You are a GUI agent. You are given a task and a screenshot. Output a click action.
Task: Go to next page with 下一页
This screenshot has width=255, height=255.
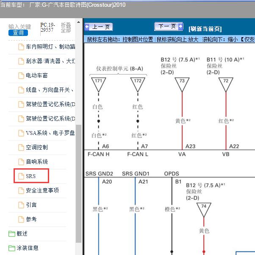[x=169, y=26]
